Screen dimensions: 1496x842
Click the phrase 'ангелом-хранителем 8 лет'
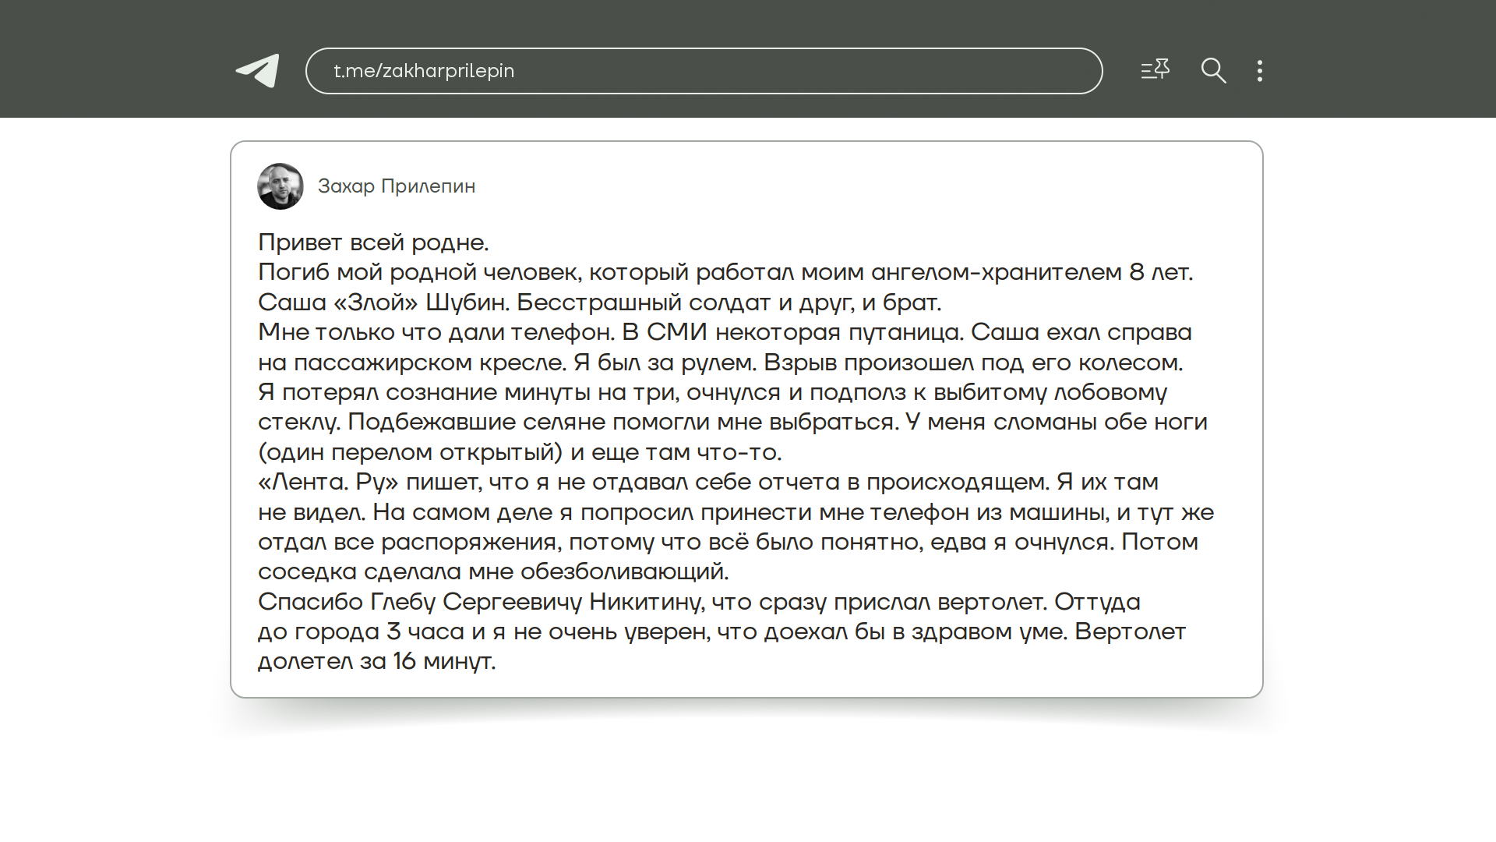pos(1031,272)
